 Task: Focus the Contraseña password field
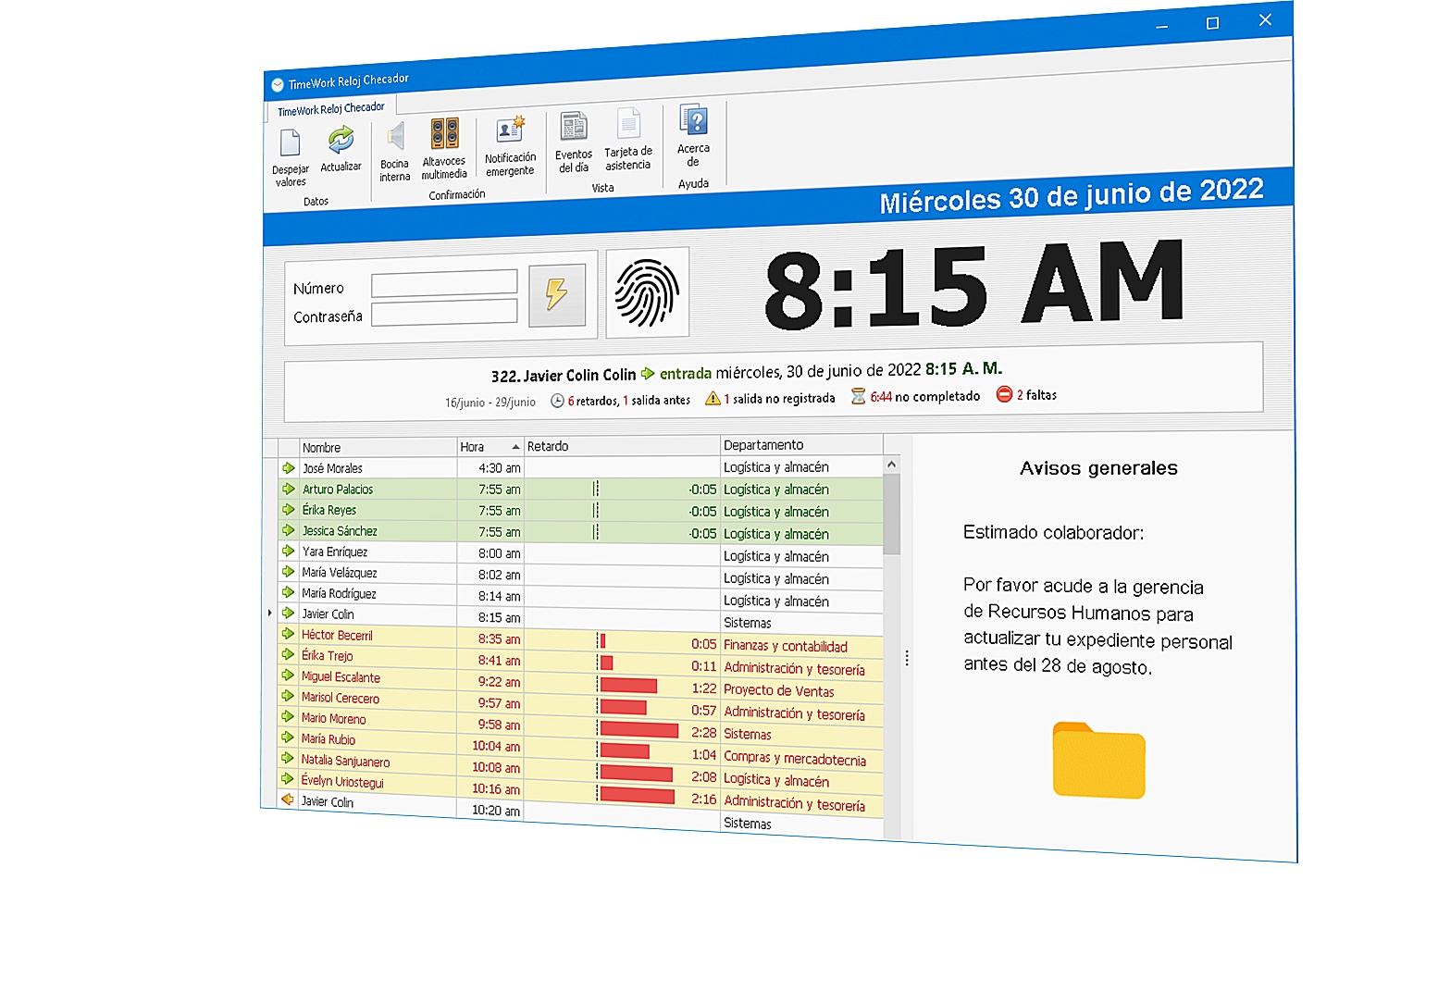[444, 313]
